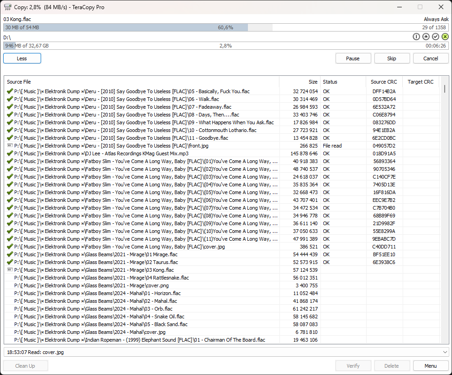Select the '04 - Snake Oil.flac' row
452x375 pixels.
222,317
